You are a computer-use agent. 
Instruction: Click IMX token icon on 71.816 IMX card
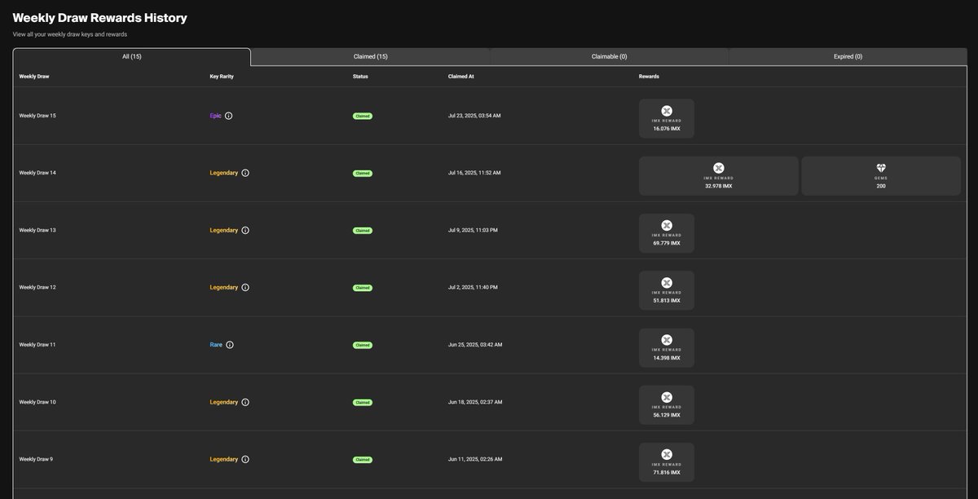667,454
